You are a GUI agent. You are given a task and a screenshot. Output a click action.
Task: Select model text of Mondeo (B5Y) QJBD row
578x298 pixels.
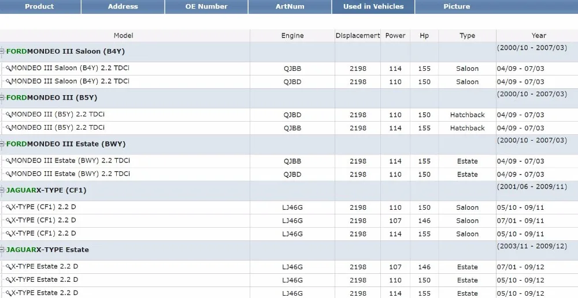tap(58, 114)
